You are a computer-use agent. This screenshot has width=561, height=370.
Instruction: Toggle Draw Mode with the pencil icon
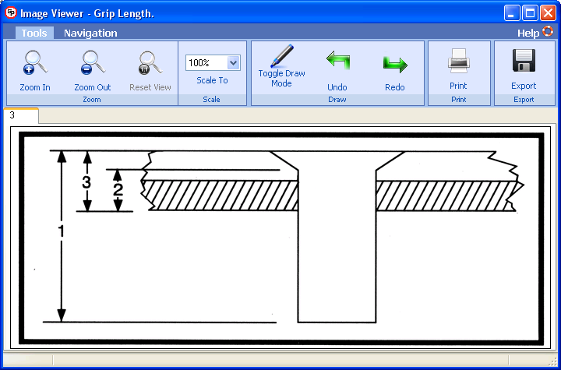point(281,56)
